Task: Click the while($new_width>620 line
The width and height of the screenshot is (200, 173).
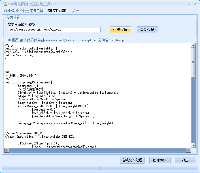Action: (x=53, y=106)
